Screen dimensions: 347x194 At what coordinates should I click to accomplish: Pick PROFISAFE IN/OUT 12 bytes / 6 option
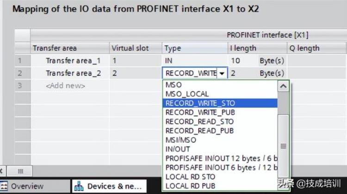220,158
